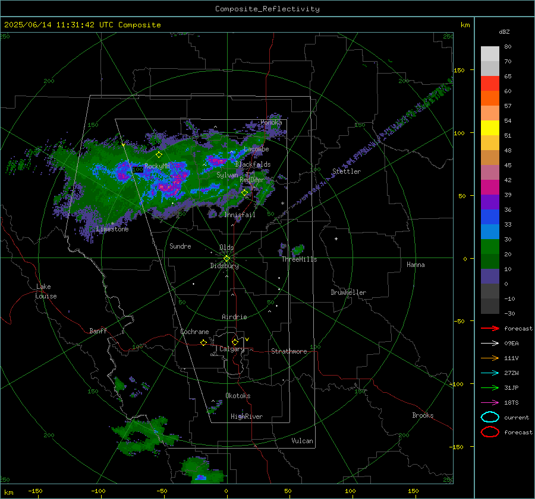Click the 150 tick on right km axis
This screenshot has height=499, width=535.
459,70
